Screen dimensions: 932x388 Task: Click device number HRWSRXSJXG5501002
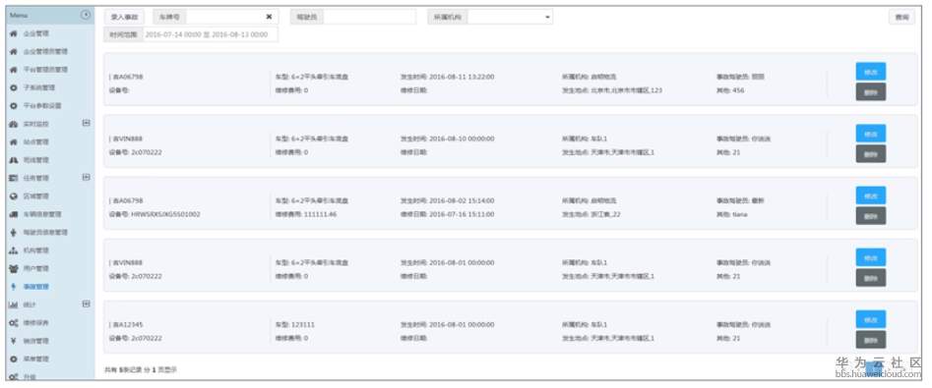[x=165, y=214]
